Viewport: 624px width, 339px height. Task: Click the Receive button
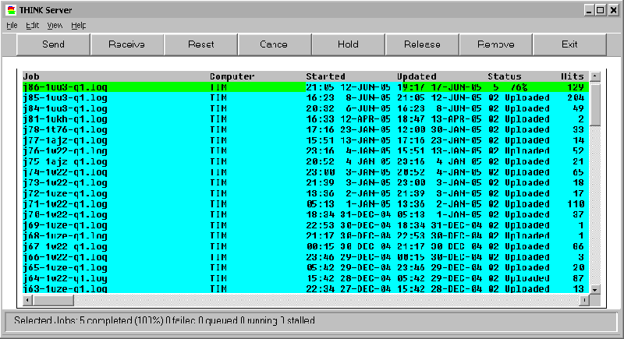point(127,44)
